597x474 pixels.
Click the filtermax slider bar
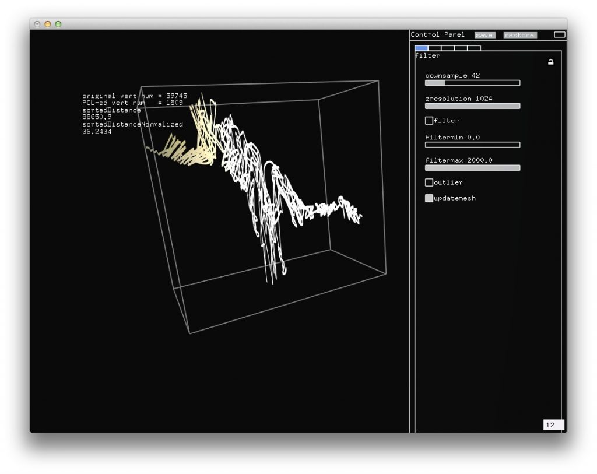point(472,168)
